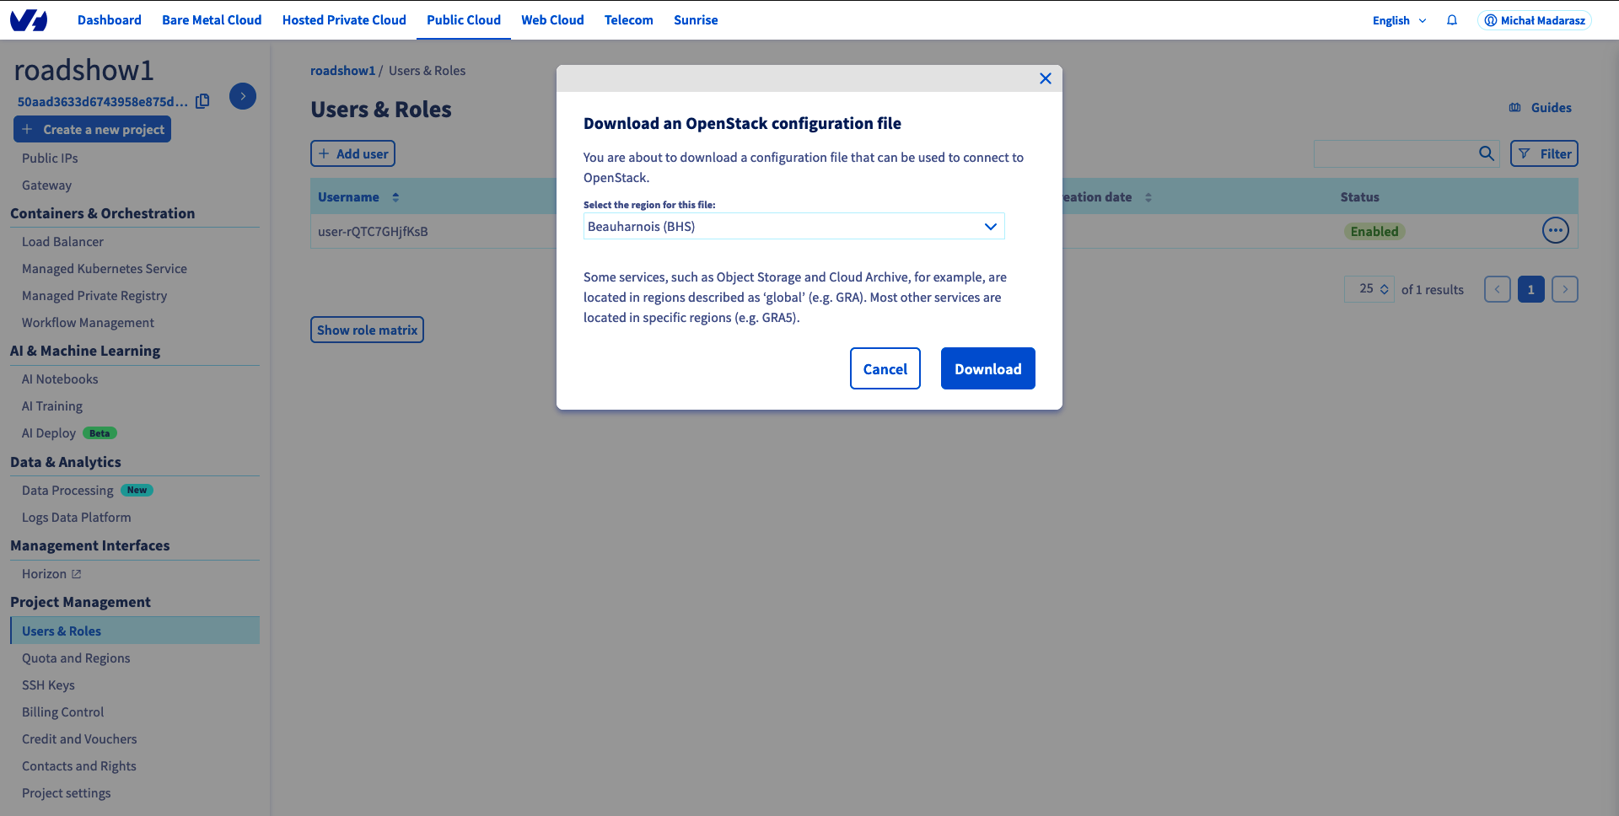Viewport: 1619px width, 816px height.
Task: Open Horizon external link in sidebar
Action: pos(51,573)
